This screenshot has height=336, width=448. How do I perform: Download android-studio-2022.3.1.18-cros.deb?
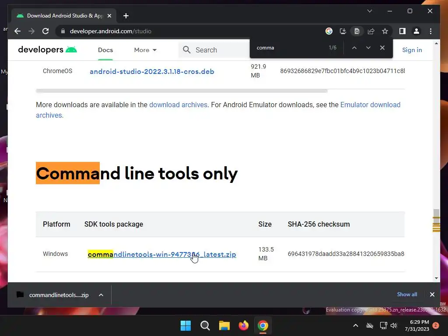(x=152, y=71)
